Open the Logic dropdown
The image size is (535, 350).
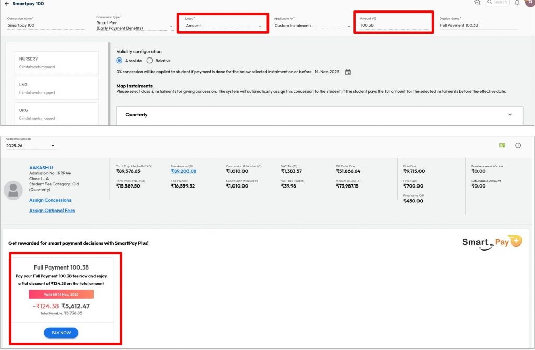(x=223, y=26)
